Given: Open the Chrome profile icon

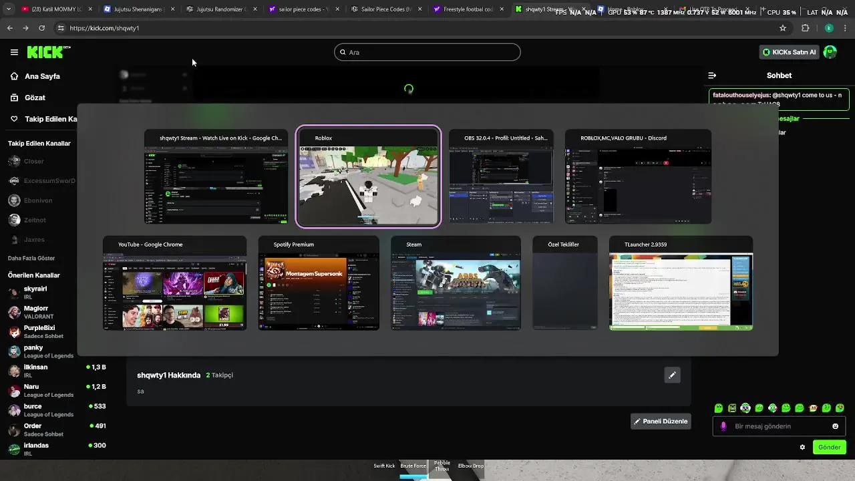Looking at the screenshot, I should (x=829, y=28).
